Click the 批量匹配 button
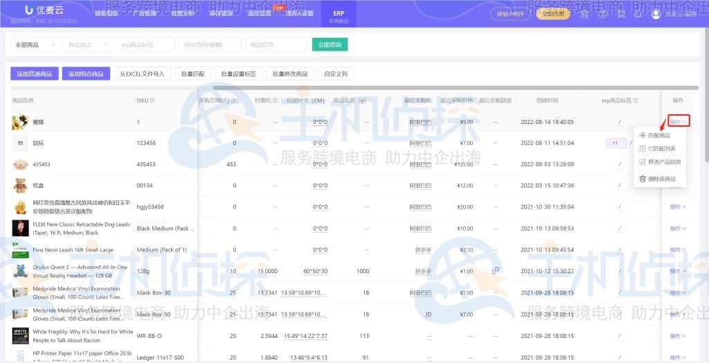Viewport: 709px width, 363px height. (x=192, y=73)
